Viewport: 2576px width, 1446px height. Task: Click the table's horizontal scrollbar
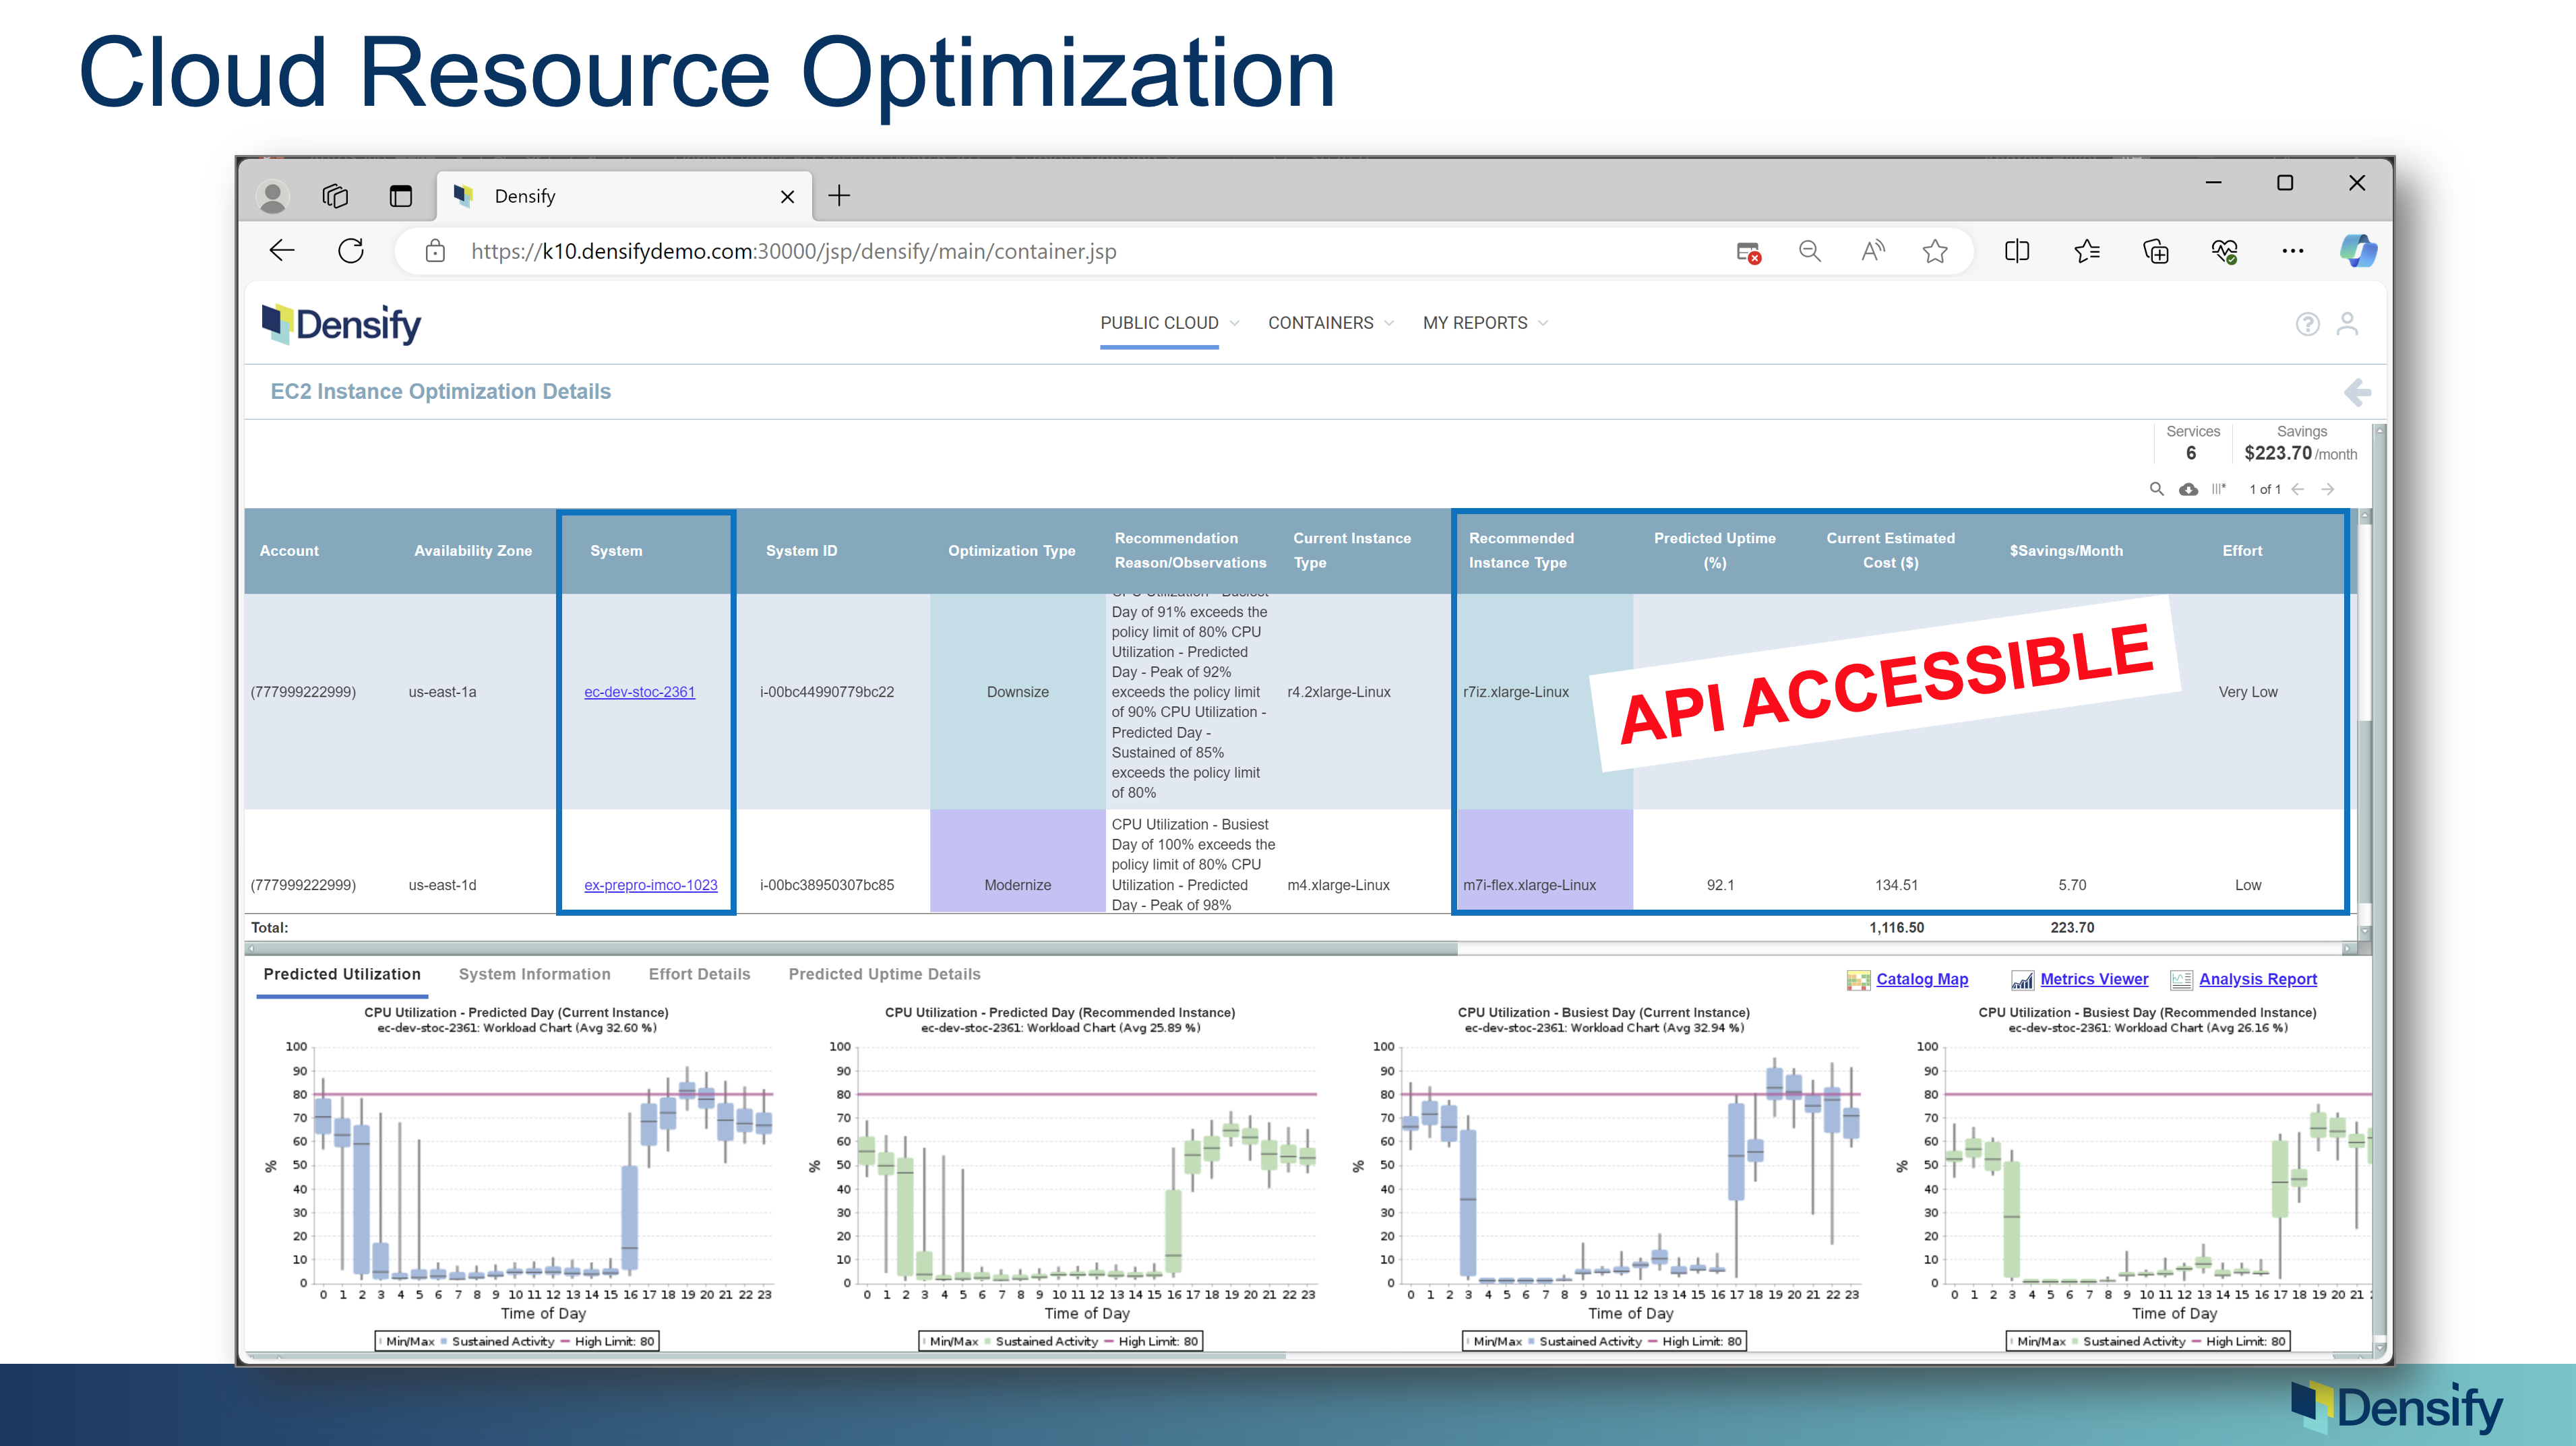[856, 948]
